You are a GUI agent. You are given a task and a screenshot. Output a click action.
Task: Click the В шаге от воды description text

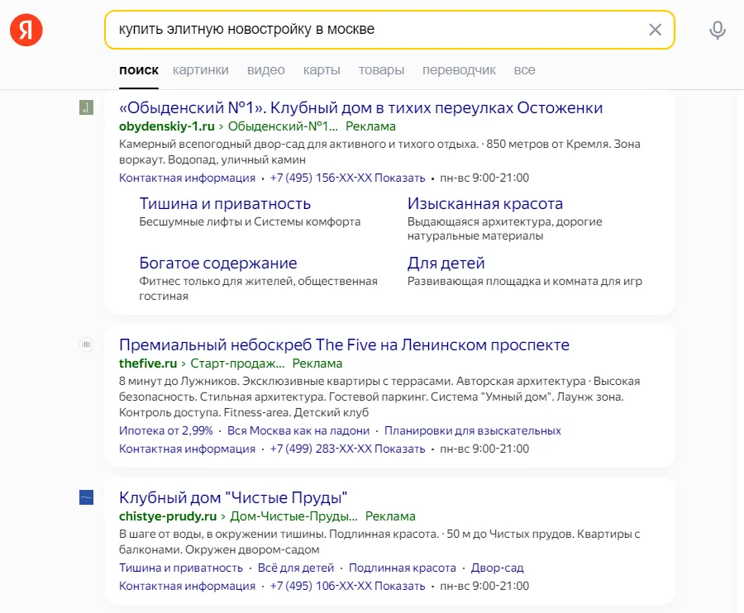point(379,542)
